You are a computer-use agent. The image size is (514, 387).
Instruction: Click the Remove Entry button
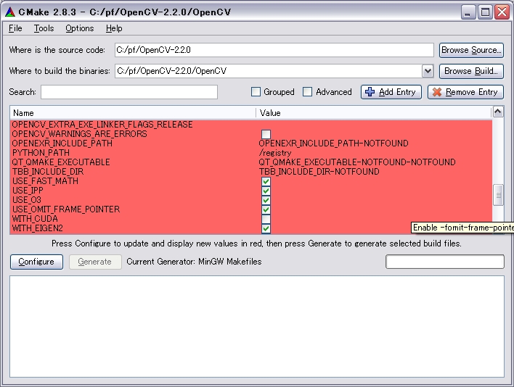(x=465, y=92)
